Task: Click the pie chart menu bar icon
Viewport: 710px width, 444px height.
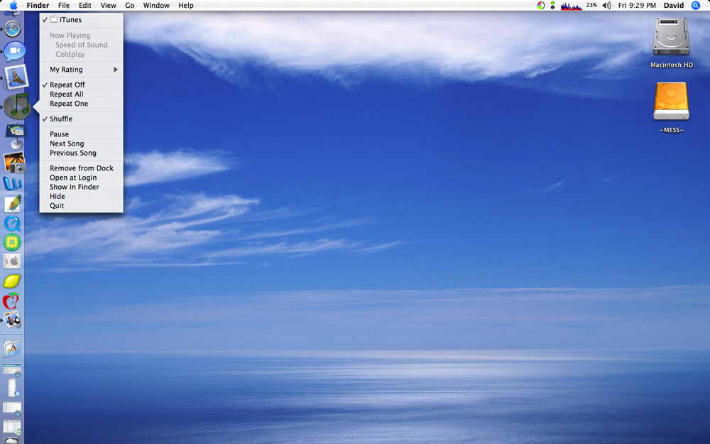Action: tap(540, 6)
